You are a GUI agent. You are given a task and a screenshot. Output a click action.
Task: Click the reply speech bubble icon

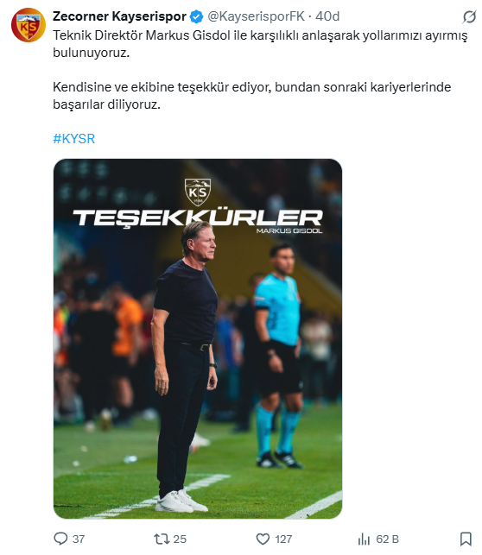(60, 539)
